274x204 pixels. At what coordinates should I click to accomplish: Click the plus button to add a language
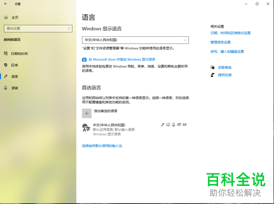tap(87, 114)
